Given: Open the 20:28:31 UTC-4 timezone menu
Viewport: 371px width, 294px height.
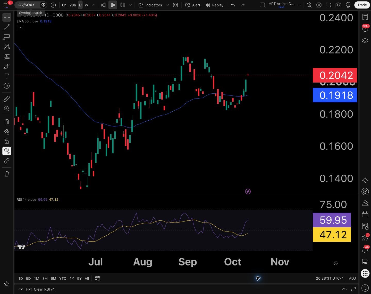Looking at the screenshot, I should click(x=330, y=278).
